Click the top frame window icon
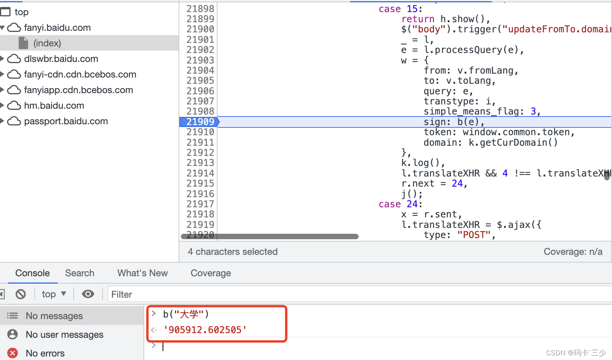The image size is (612, 360). (x=5, y=12)
